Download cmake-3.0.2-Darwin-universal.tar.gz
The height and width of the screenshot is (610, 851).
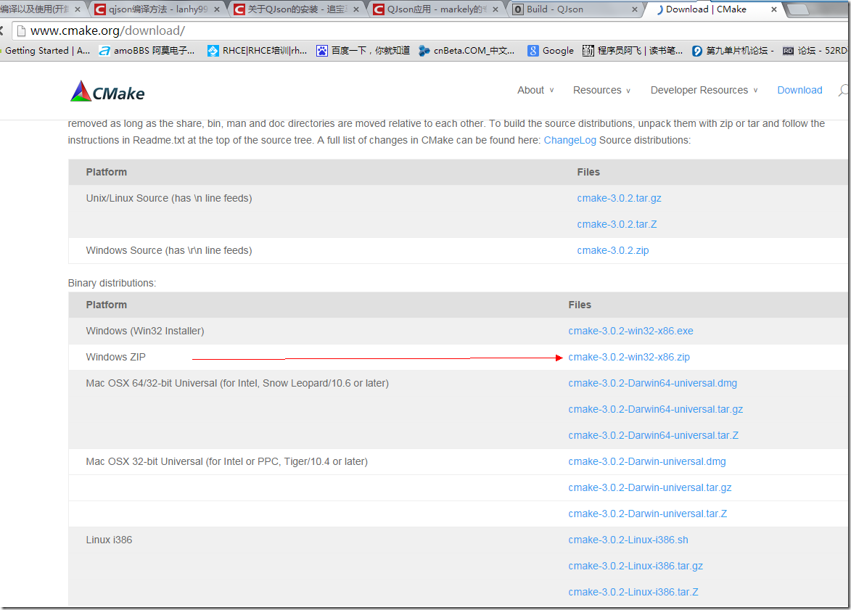pos(649,487)
